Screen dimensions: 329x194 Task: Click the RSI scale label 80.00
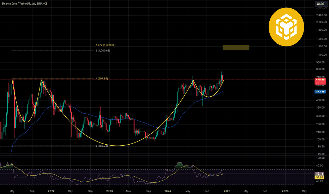click(320, 165)
